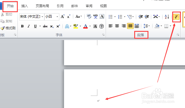185x108 pixels.
Task: Open the 视图 tab
Action: tap(103, 6)
